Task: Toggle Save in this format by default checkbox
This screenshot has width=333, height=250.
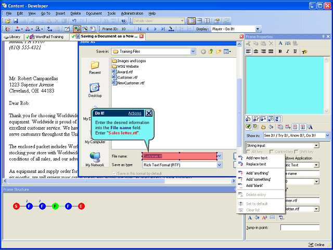Action: coord(114,173)
